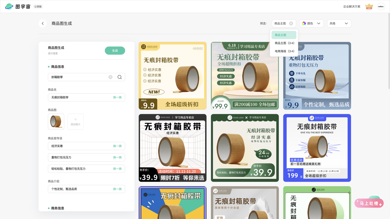Click the 颜色 color wheel icon
390x219 pixels.
tap(304, 23)
